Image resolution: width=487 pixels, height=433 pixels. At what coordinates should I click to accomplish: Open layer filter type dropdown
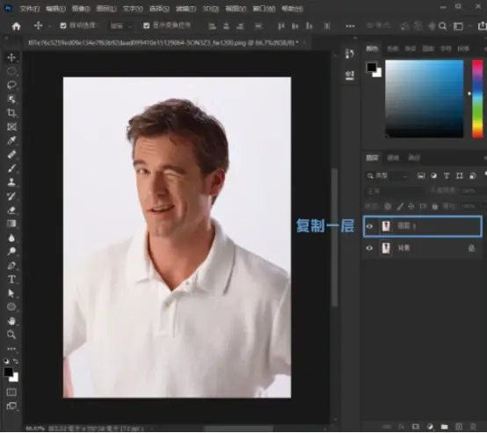387,176
